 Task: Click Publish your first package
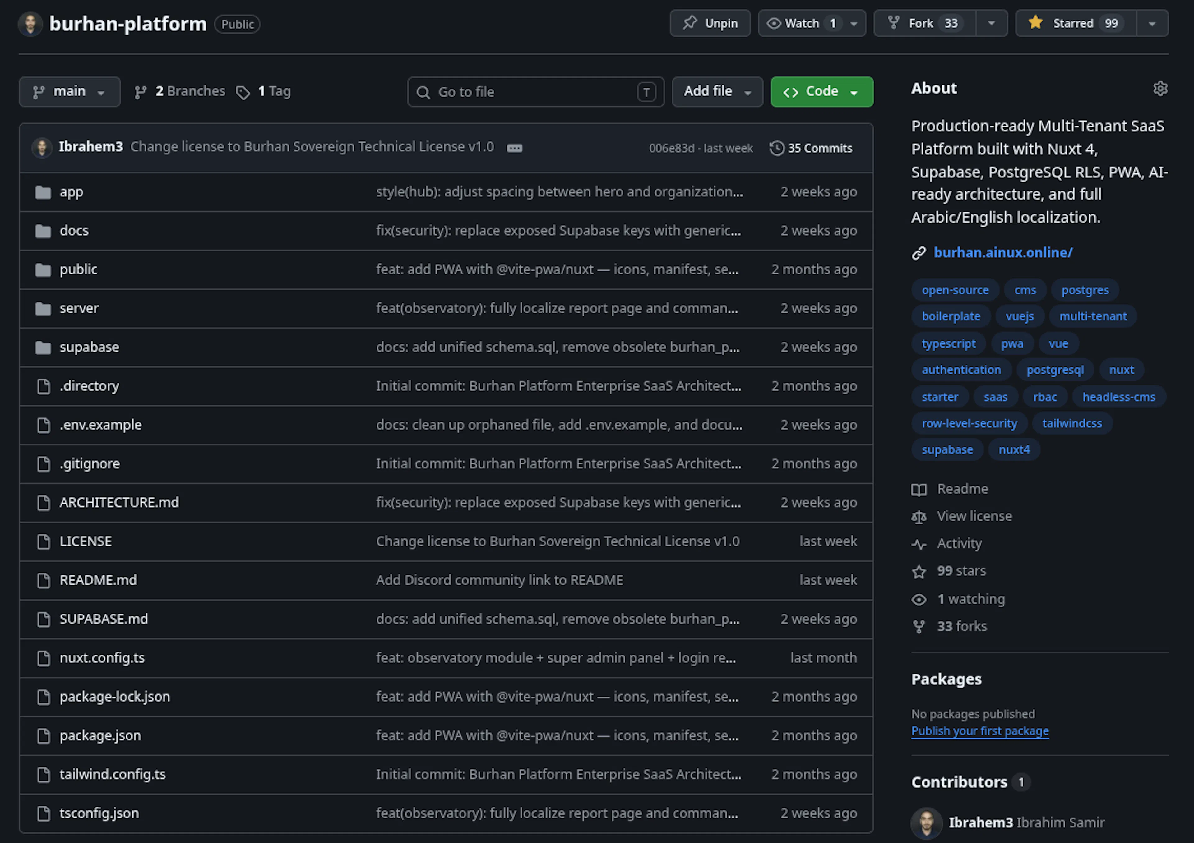(980, 731)
